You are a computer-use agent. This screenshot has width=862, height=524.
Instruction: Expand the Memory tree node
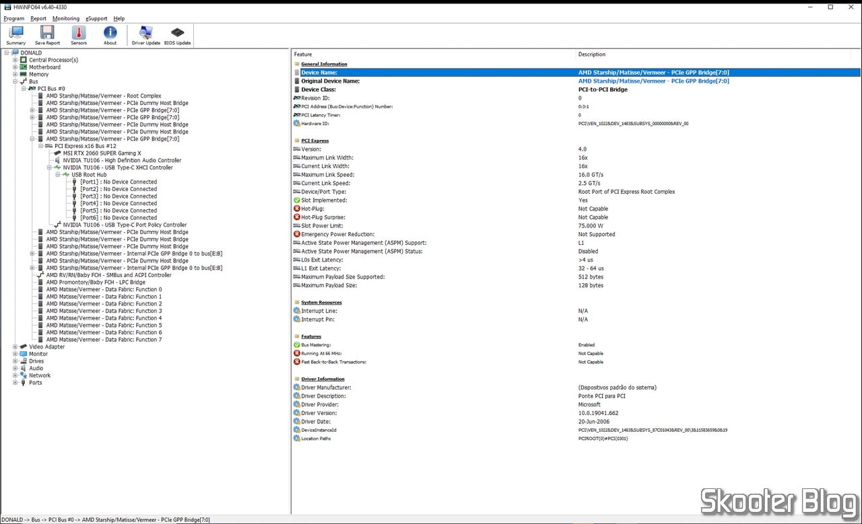coord(15,75)
